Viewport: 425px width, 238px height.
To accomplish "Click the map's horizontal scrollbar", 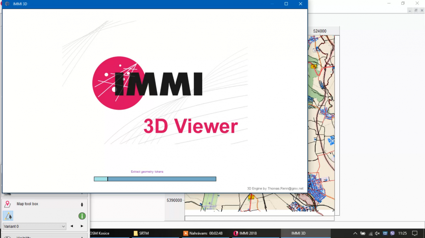I will [259, 219].
